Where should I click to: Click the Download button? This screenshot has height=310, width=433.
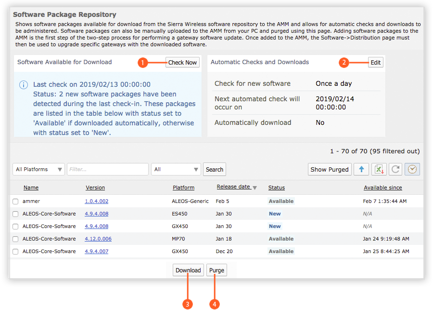pos(188,270)
